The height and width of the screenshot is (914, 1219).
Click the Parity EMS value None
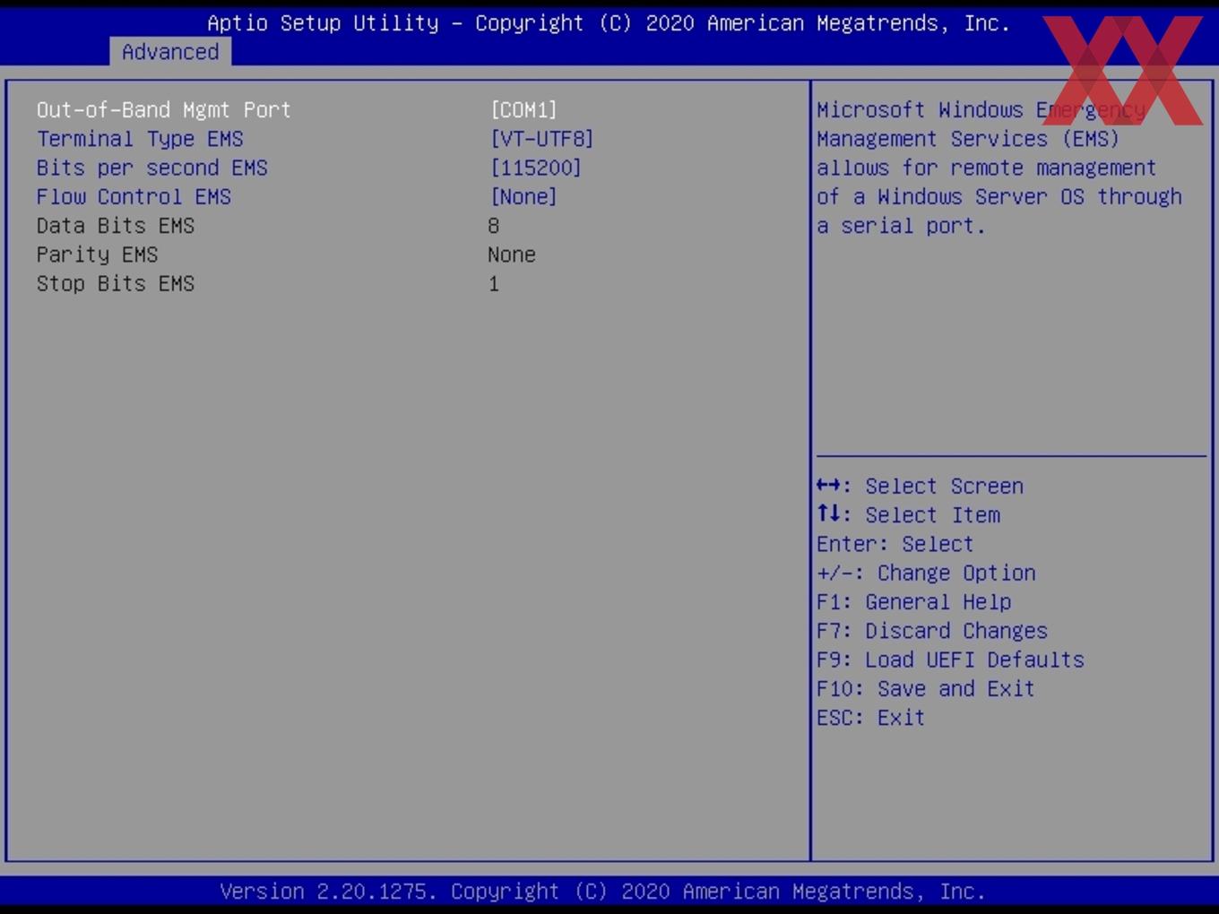(512, 254)
